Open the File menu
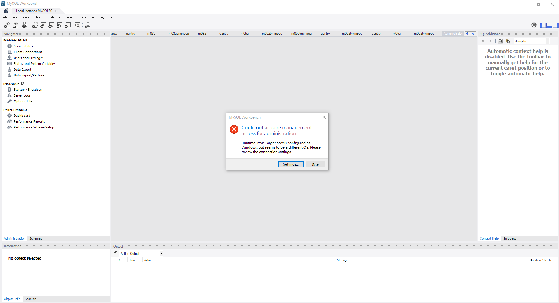This screenshot has width=559, height=303. click(x=5, y=17)
